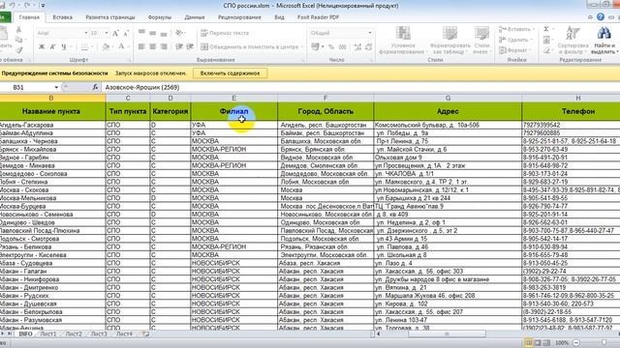The height and width of the screenshot is (348, 620).
Task: Click the font color A icon
Action: tap(121, 47)
